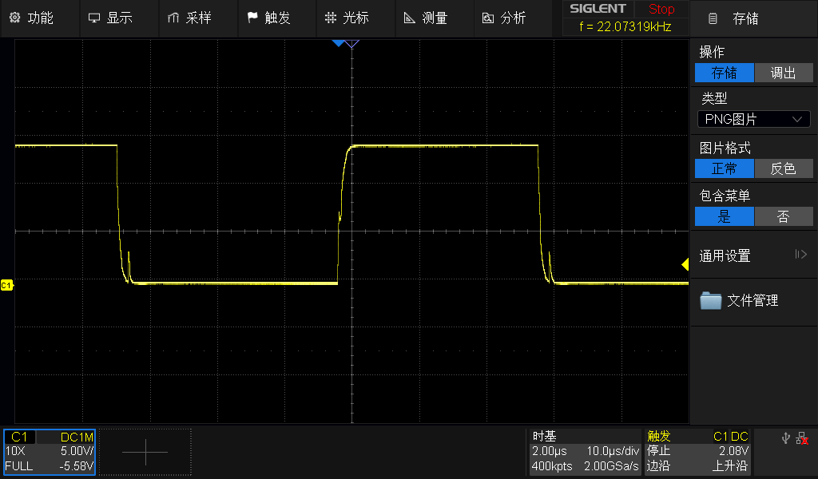Click the add-channel plus box
Screen dimensions: 818x479
pyautogui.click(x=145, y=452)
